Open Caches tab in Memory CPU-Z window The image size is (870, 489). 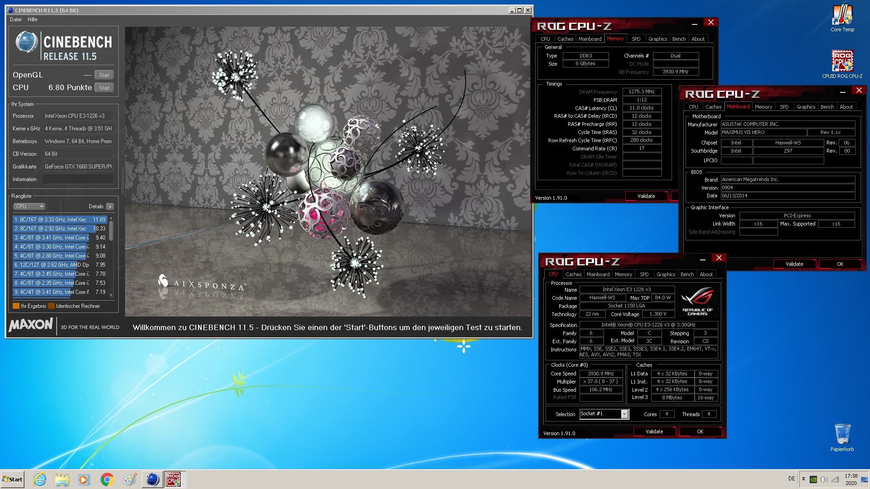[x=565, y=39]
